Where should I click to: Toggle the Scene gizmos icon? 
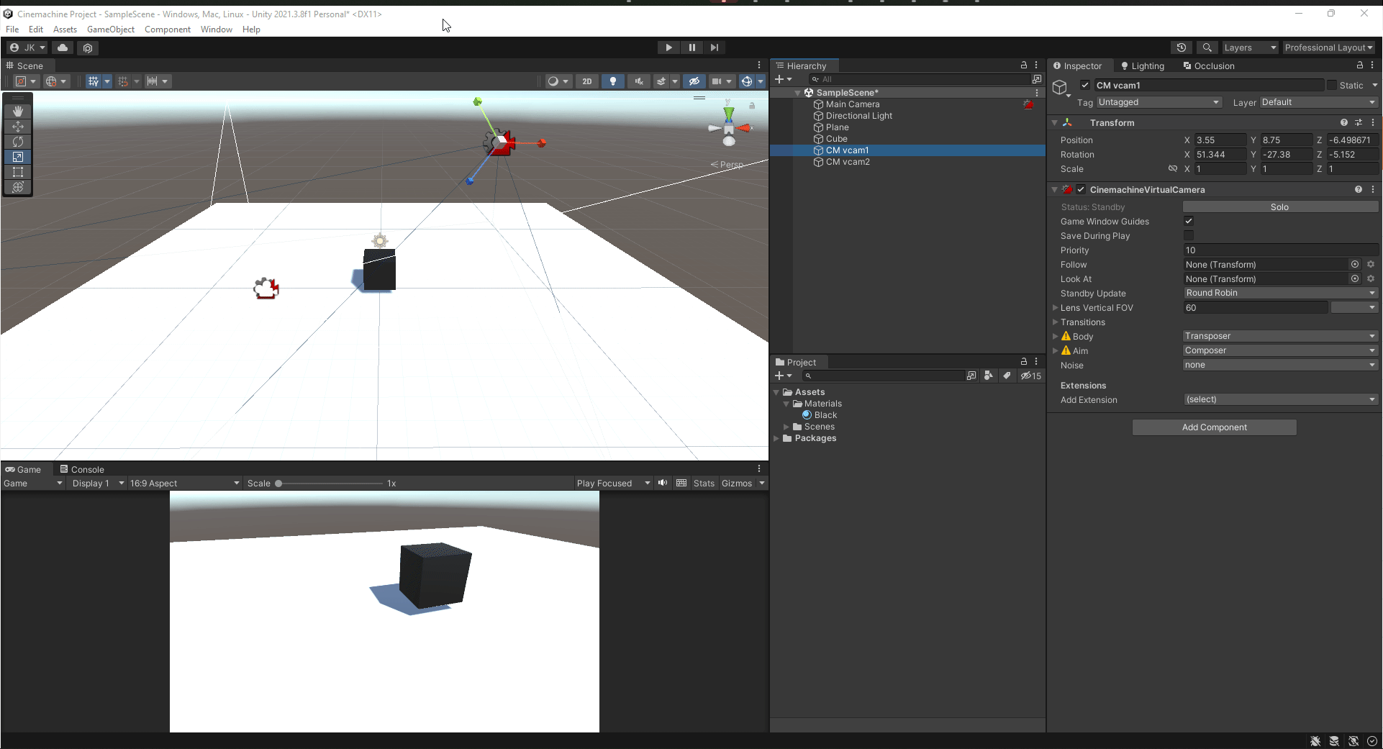coord(747,81)
